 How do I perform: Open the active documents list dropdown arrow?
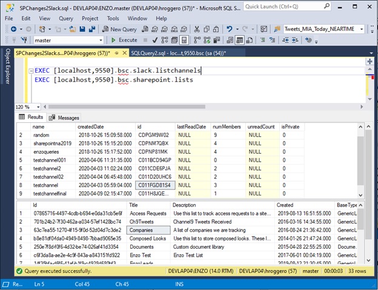[371, 53]
